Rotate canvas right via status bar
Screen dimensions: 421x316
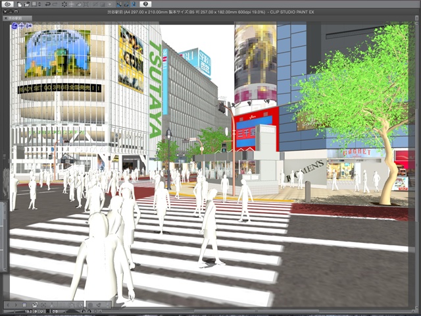(x=89, y=311)
